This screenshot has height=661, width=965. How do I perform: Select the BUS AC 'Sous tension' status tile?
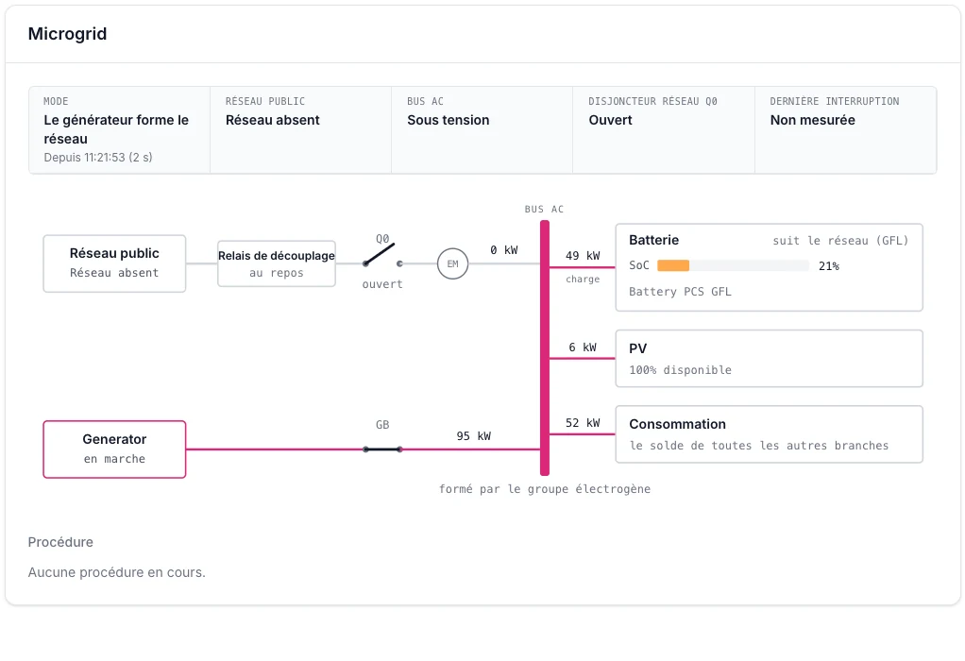(x=482, y=130)
